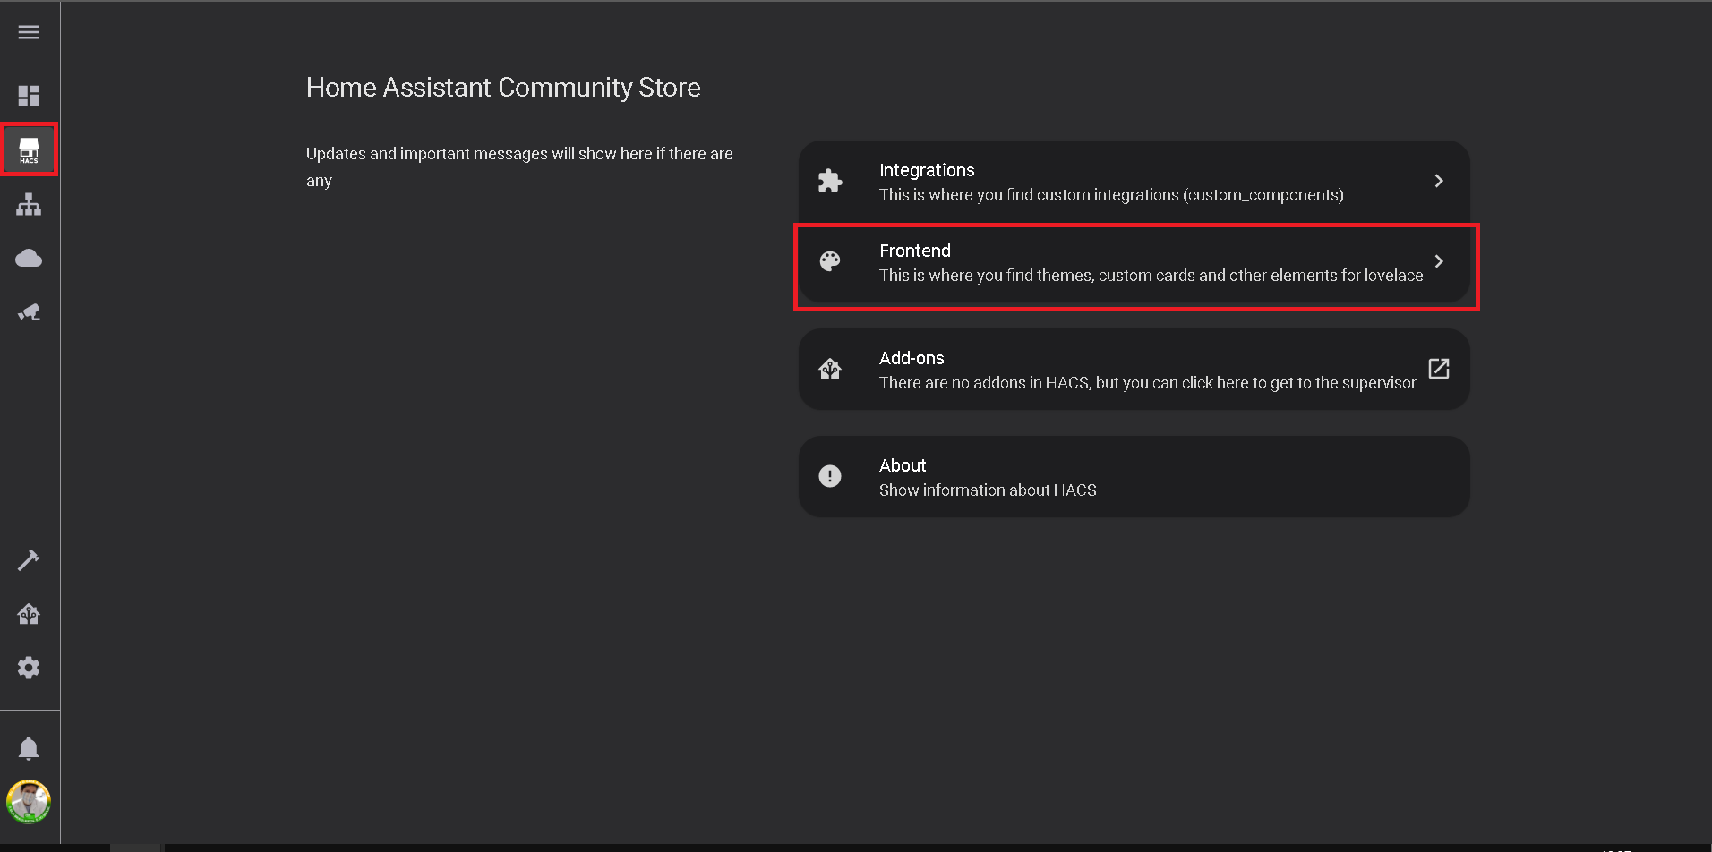This screenshot has height=852, width=1712.
Task: Click the Add-ons house icon
Action: (x=830, y=369)
